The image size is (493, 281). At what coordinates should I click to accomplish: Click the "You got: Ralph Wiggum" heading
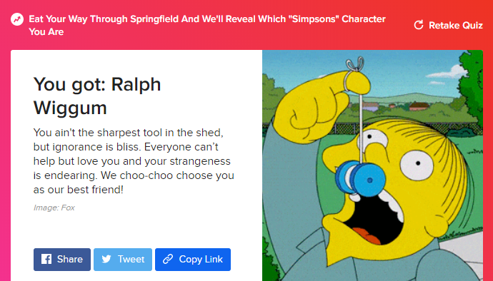point(97,96)
